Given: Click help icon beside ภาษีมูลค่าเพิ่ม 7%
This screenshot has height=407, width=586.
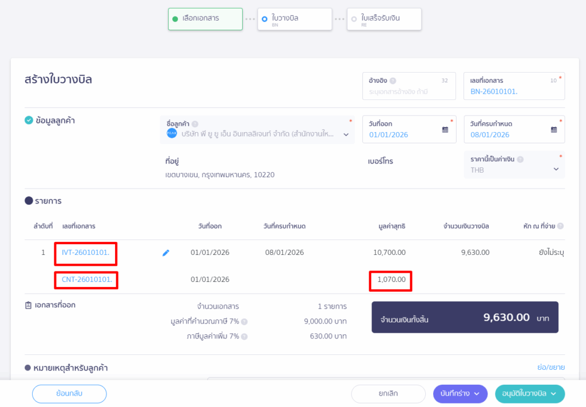Looking at the screenshot, I should pyautogui.click(x=244, y=336).
